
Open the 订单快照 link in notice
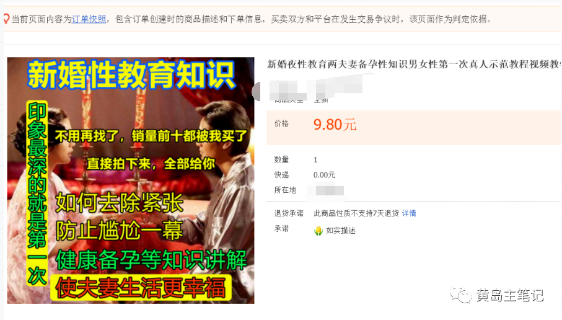pos(89,19)
